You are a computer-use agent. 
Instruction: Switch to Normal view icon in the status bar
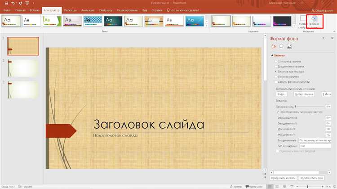270,186
